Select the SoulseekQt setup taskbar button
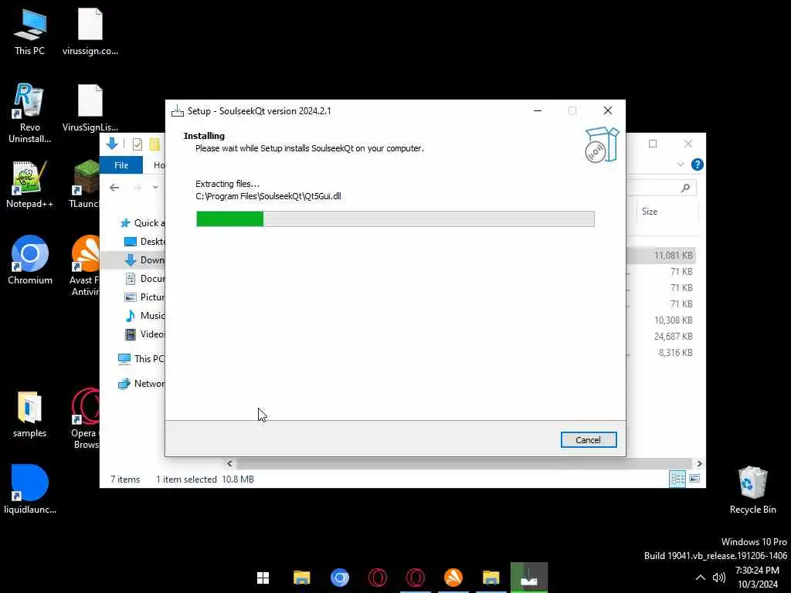Screen dimensions: 791x593 (528, 578)
